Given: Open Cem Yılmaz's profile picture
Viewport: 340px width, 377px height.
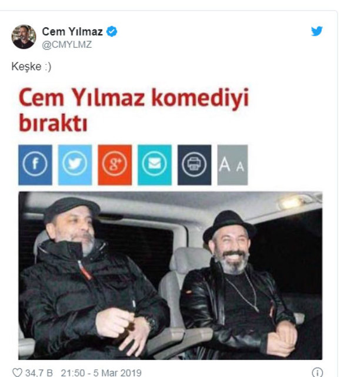Looking at the screenshot, I should (x=24, y=37).
